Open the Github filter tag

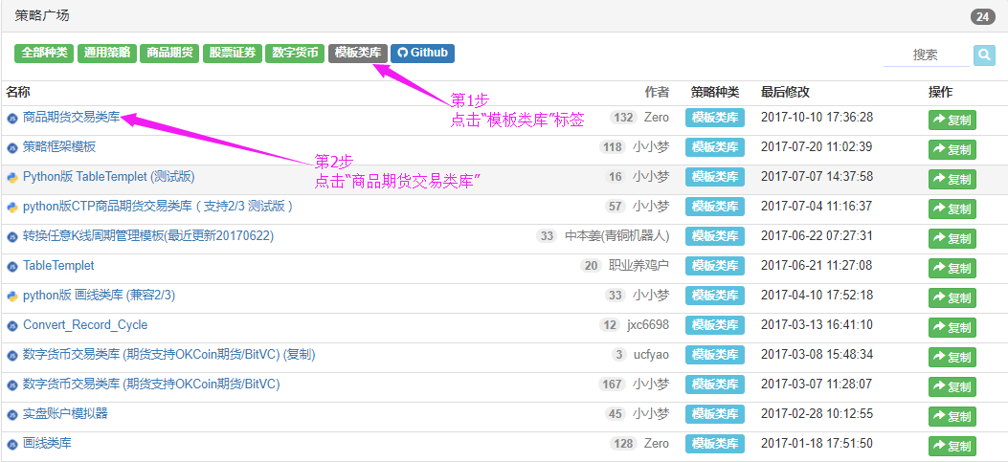[x=422, y=54]
